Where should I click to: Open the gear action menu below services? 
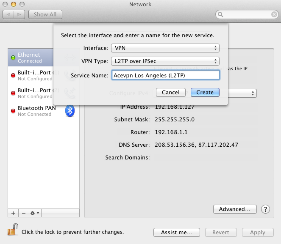pyautogui.click(x=35, y=213)
